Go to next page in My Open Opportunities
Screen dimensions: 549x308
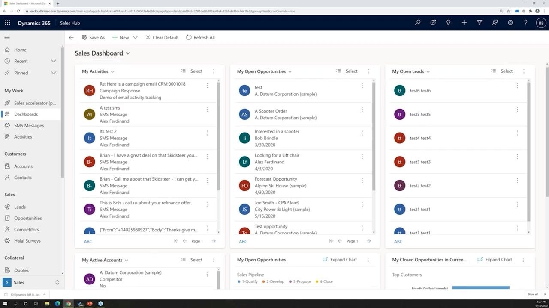point(368,241)
